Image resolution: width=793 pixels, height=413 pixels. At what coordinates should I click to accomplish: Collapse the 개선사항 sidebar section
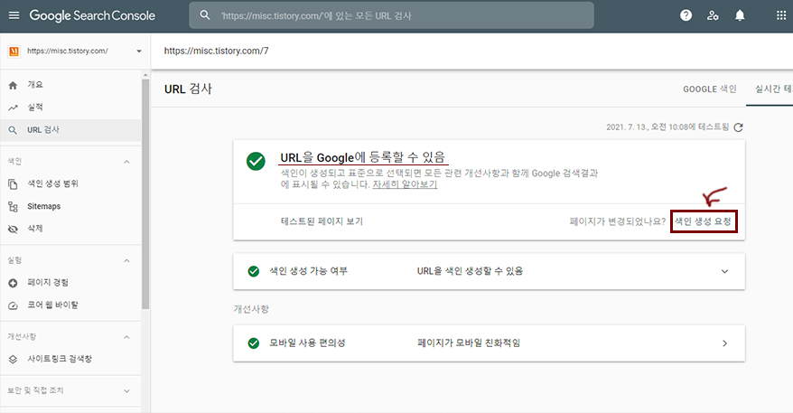pyautogui.click(x=127, y=337)
